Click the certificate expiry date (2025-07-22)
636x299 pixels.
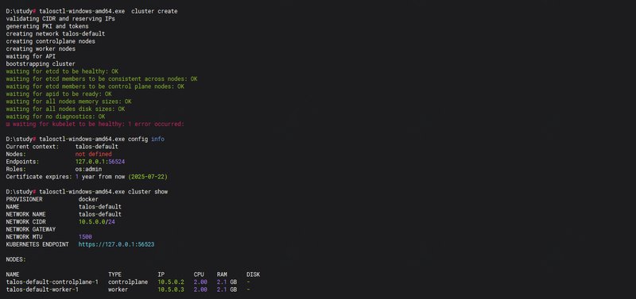tap(148, 177)
